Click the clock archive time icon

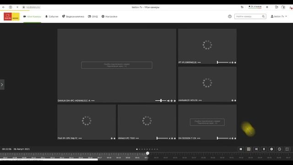tap(279, 149)
